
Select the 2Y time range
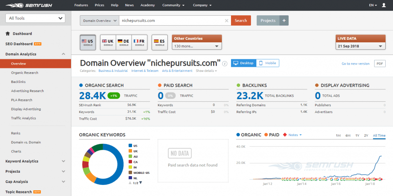pyautogui.click(x=366, y=135)
